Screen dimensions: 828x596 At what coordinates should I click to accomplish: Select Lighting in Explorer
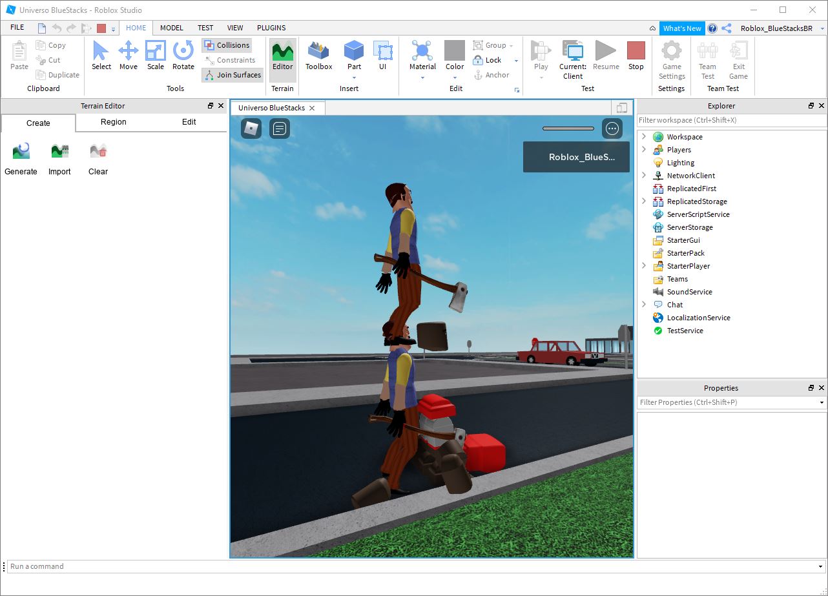(x=680, y=163)
